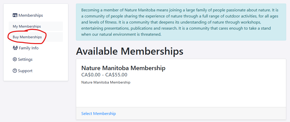The height and width of the screenshot is (122, 290).
Task: Open Family Info from the sidebar text
Action: click(x=29, y=48)
